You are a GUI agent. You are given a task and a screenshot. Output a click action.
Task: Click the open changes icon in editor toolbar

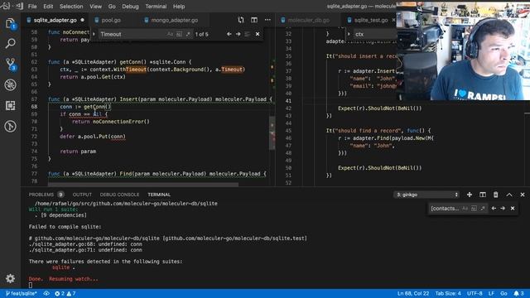241,20
